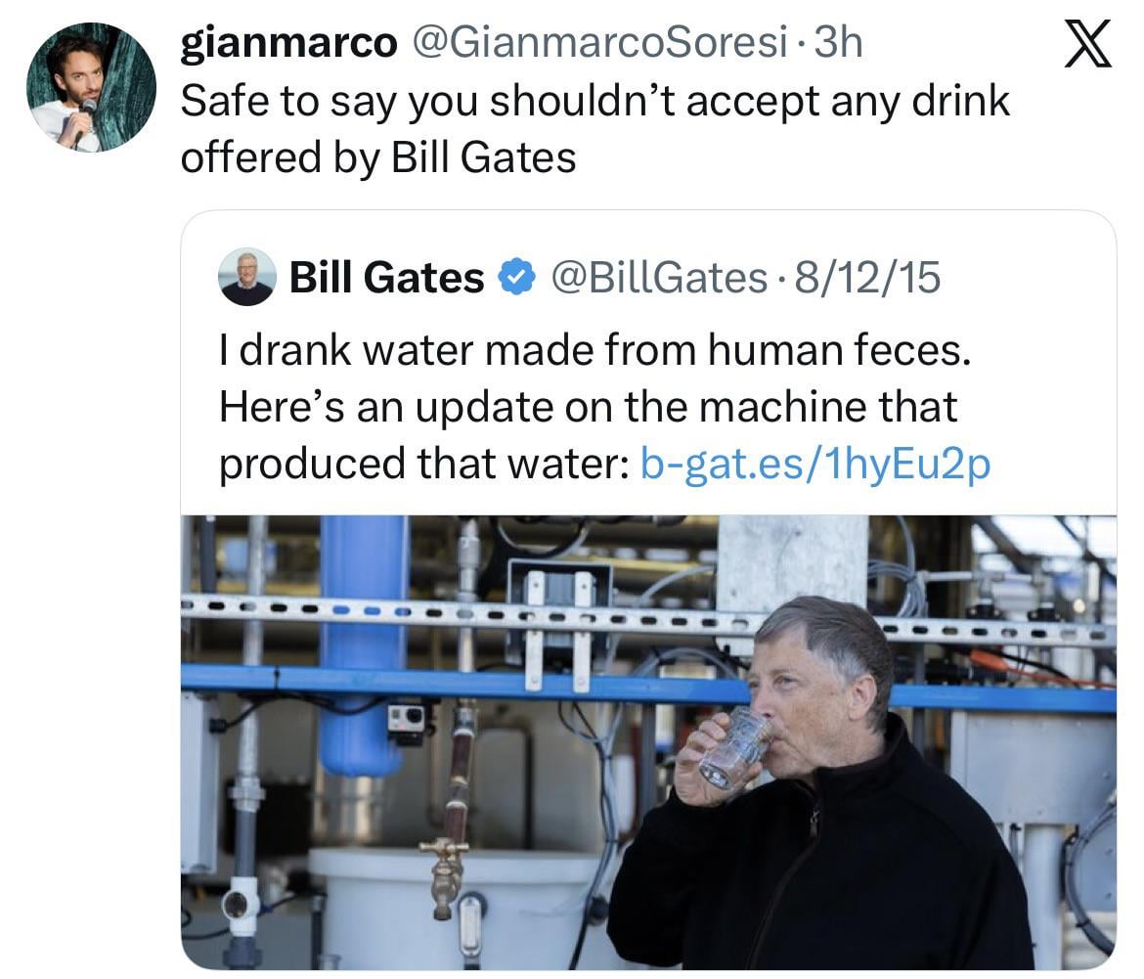
Task: Click the GoPro camera in the photo
Action: 408,719
